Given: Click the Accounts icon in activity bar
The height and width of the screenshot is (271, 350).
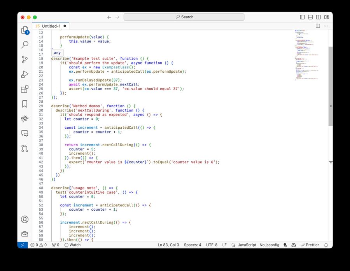Looking at the screenshot, I should point(24,219).
